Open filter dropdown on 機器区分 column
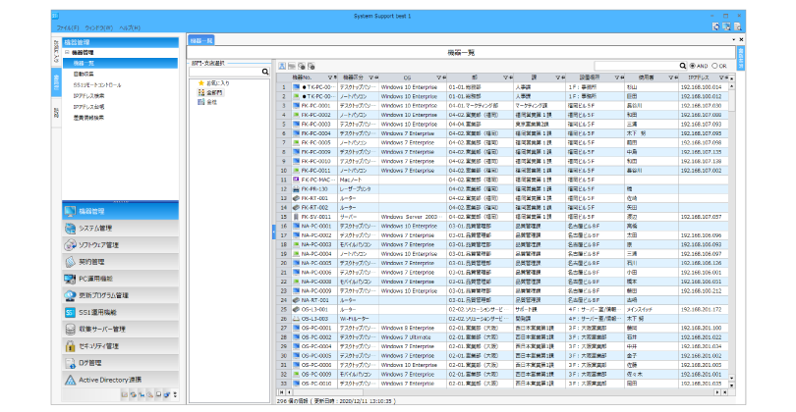This screenshot has width=796, height=412. pyautogui.click(x=371, y=77)
